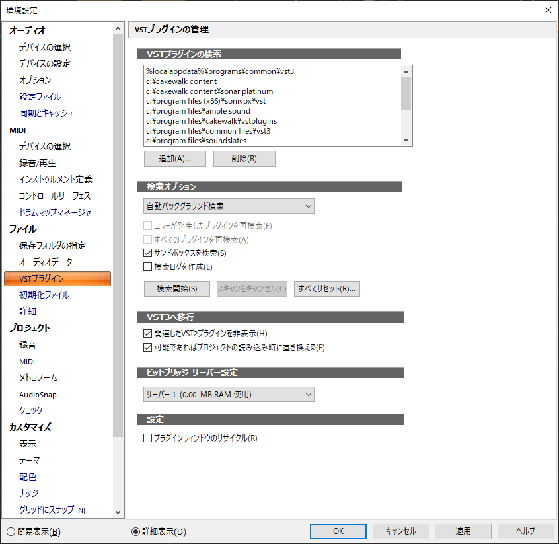Open 録音/再生 page

[x=38, y=163]
